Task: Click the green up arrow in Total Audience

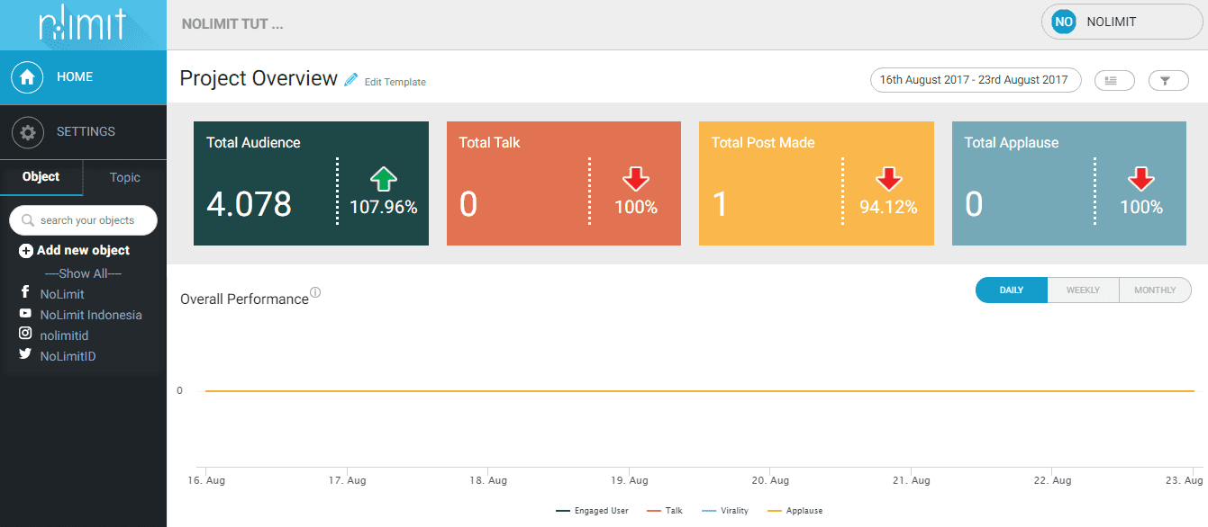Action: tap(384, 179)
